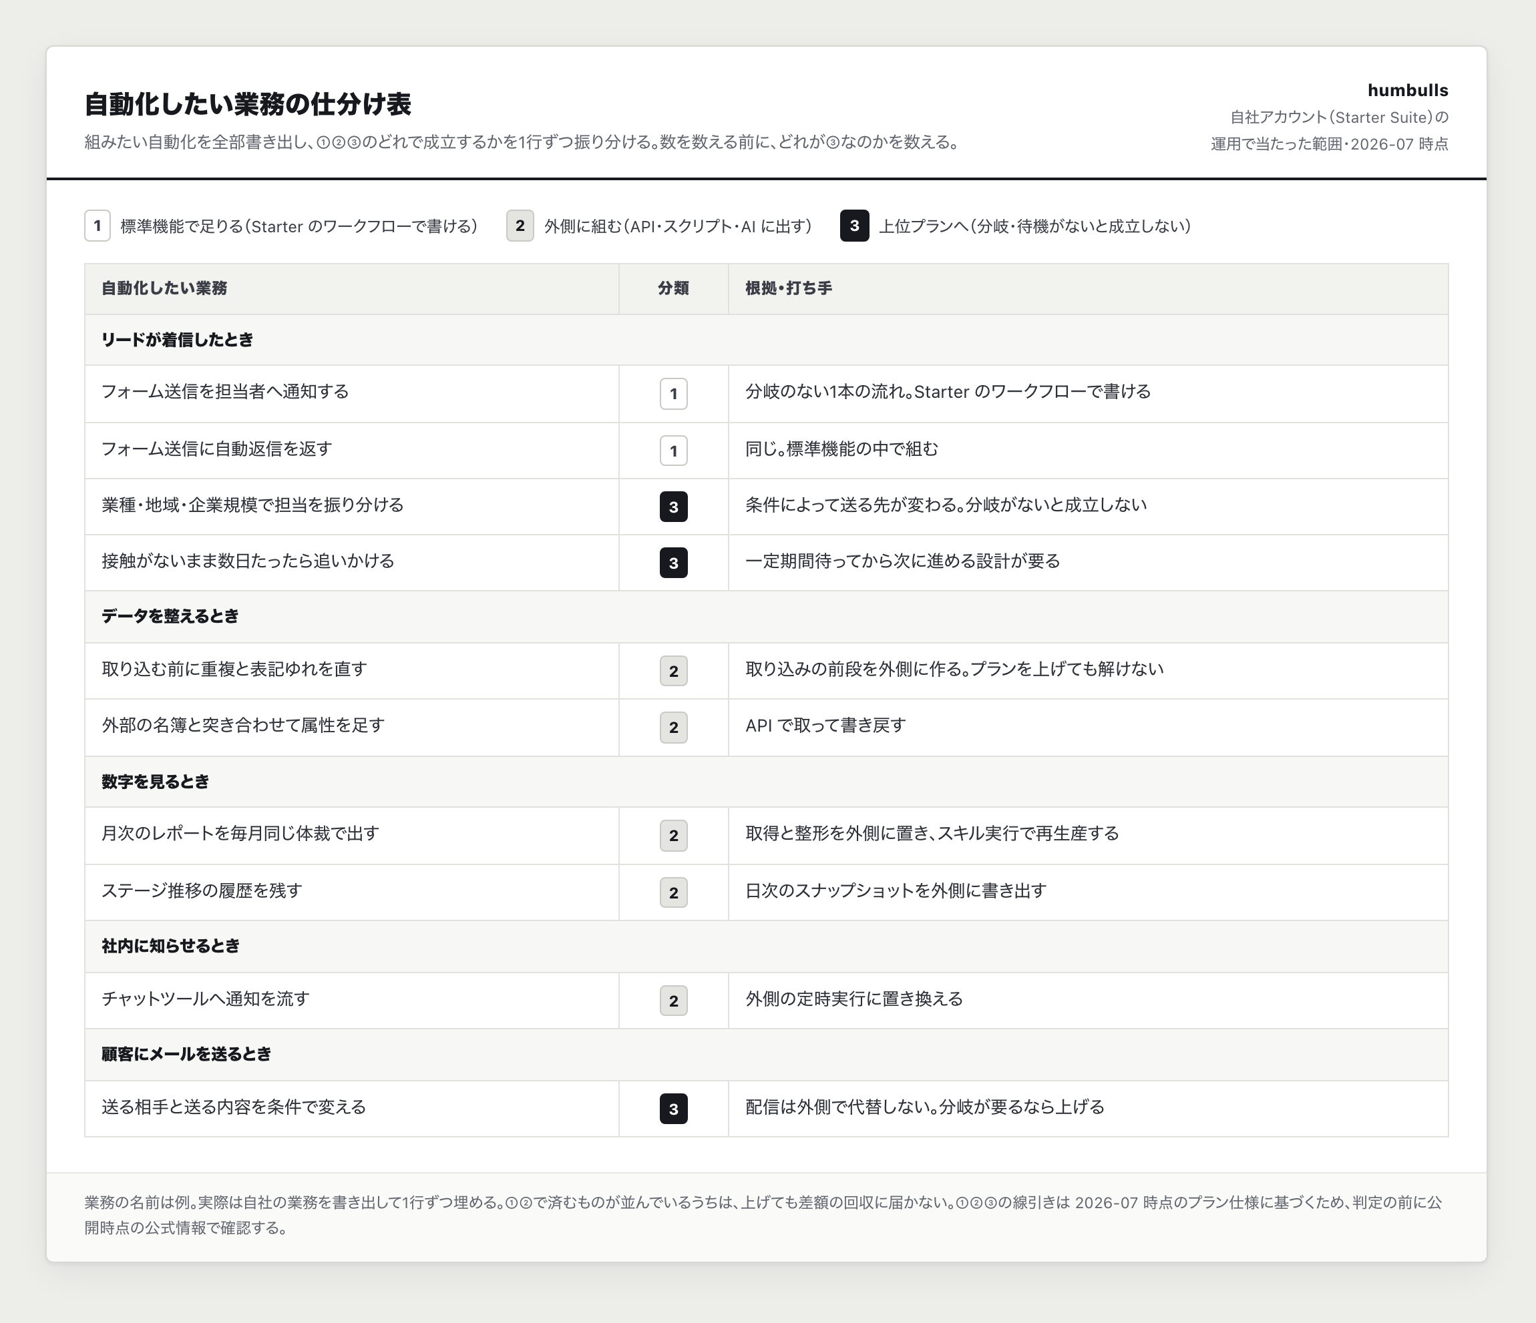Click badge 2 in the ステージ推移の履歴を残す row
1536x1323 pixels.
click(673, 892)
